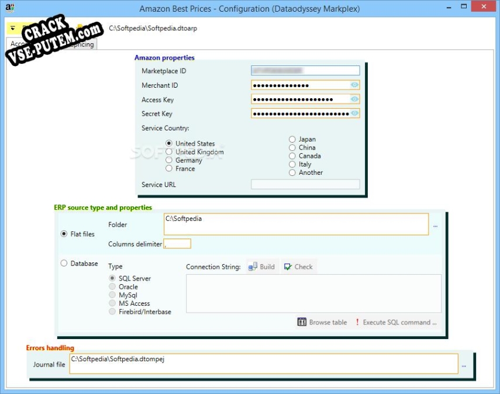This screenshot has height=394, width=500.
Task: Browse for the Journal file
Action: (464, 366)
